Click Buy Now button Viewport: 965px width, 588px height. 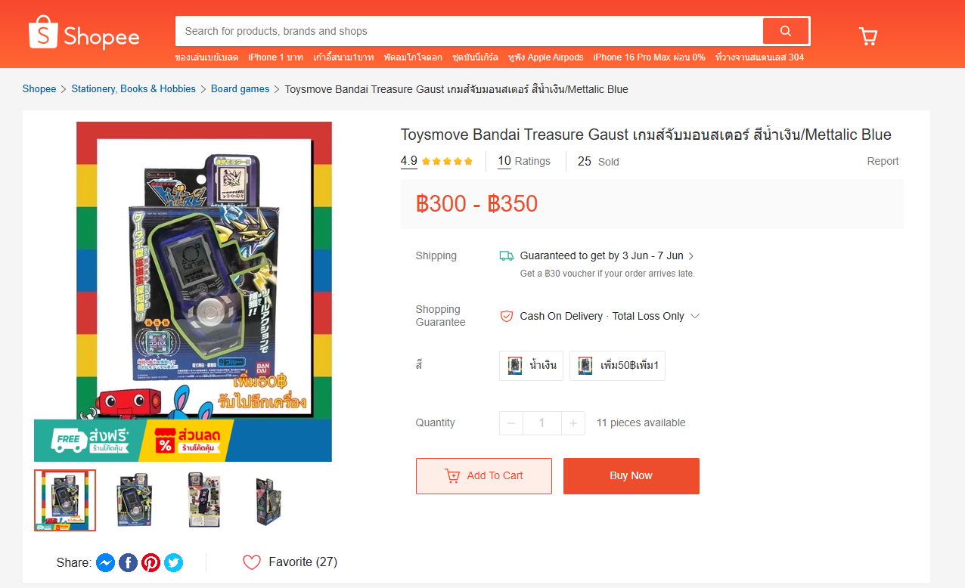pos(631,476)
